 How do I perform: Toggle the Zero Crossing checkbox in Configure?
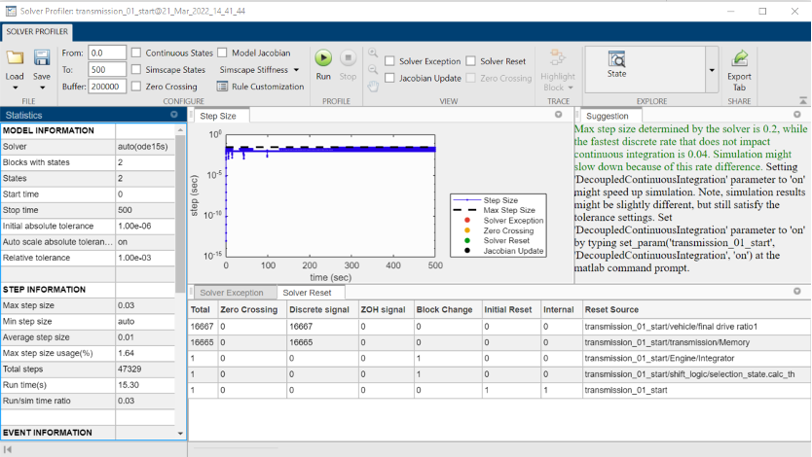coord(137,87)
